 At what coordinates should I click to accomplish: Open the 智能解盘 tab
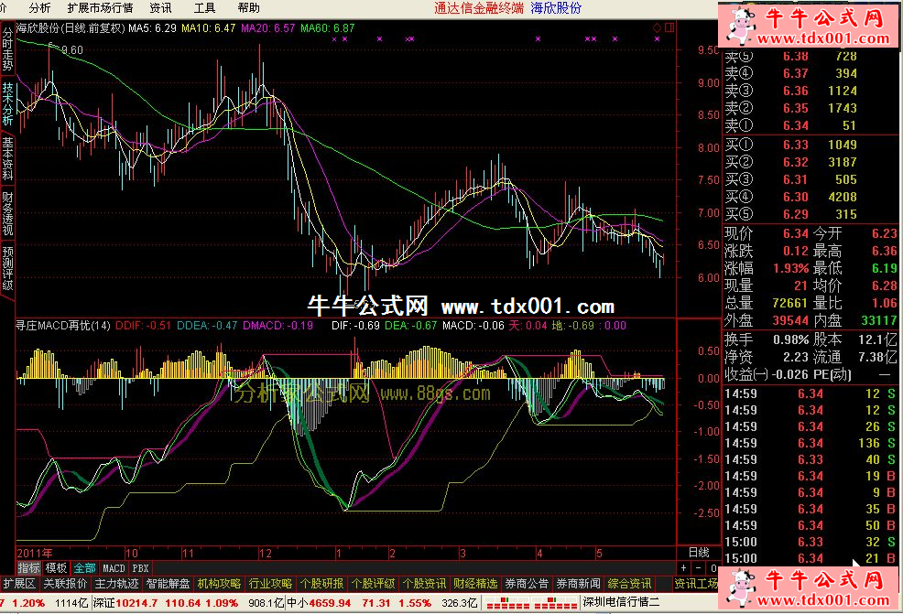(169, 584)
